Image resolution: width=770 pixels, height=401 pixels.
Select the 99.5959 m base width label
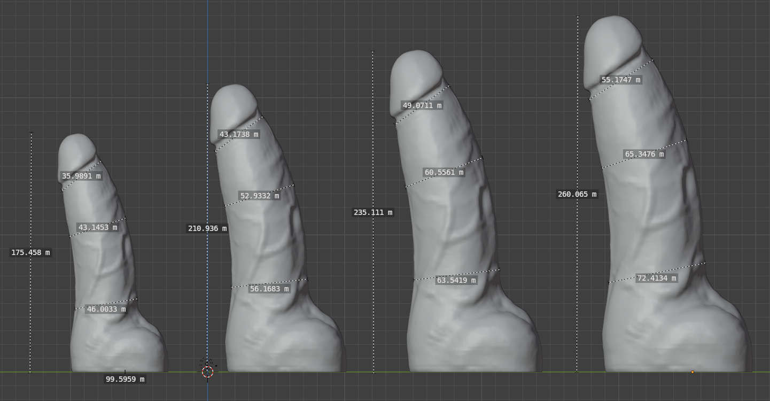[125, 379]
